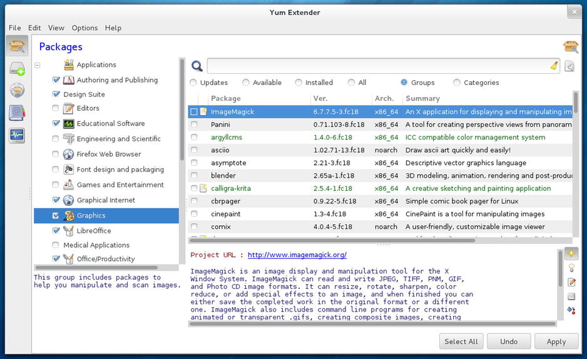Click the Firefox Web Browser globe icon
Screen dimensions: 587x359
click(68, 154)
